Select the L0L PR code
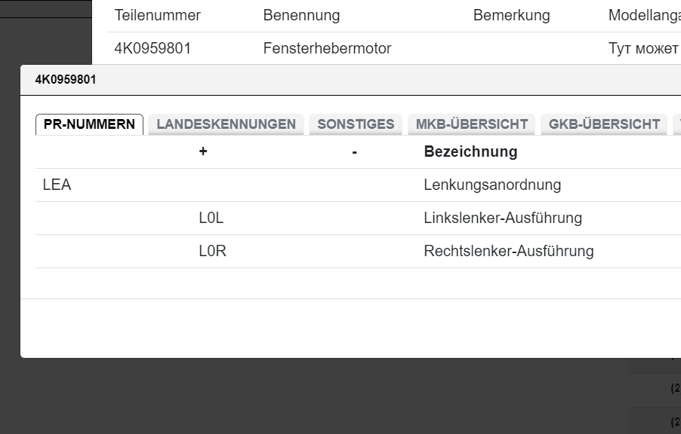681x434 pixels. pos(211,218)
